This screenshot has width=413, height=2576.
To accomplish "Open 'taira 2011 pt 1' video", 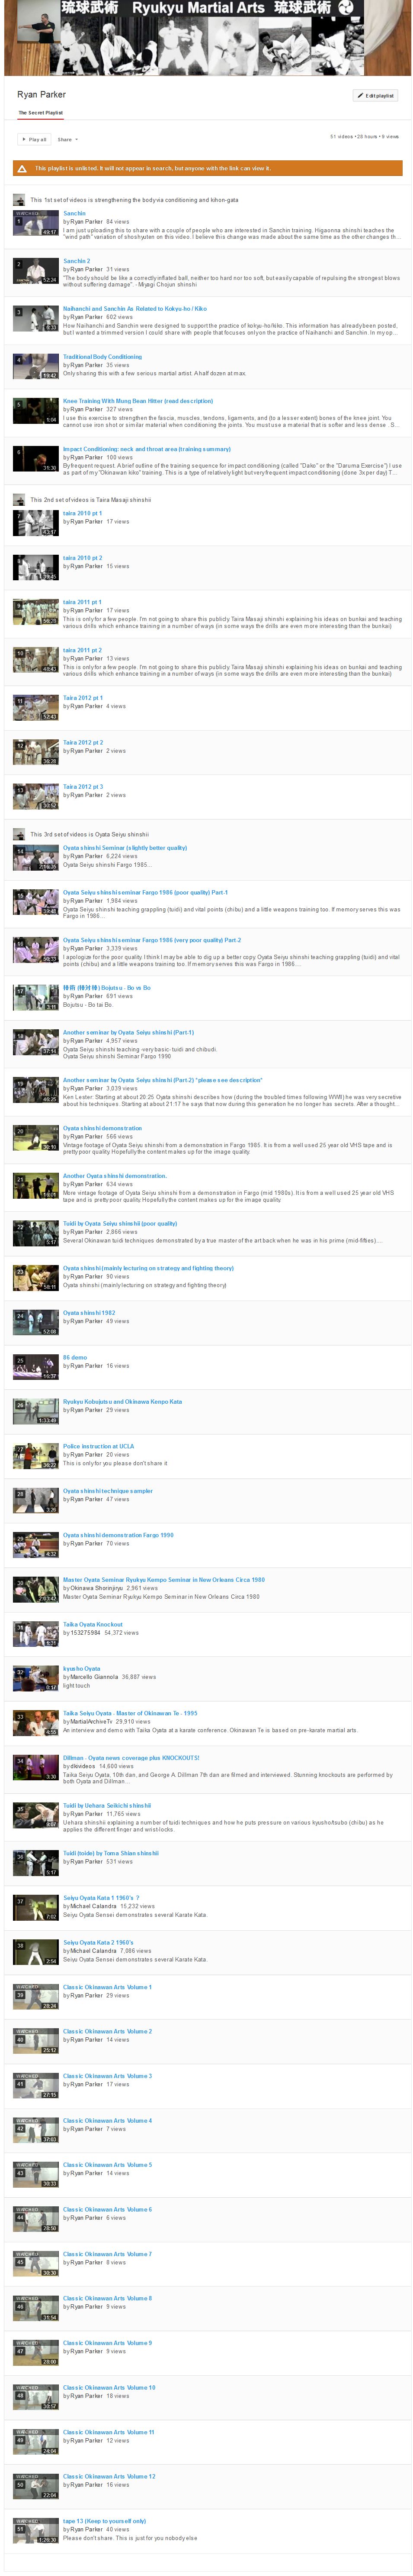I will pos(83,602).
